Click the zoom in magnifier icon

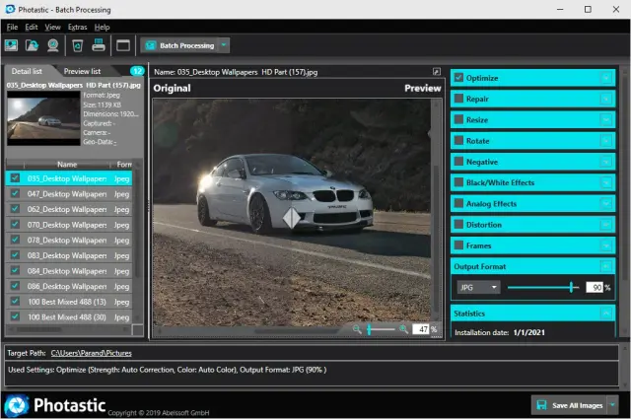tap(403, 329)
